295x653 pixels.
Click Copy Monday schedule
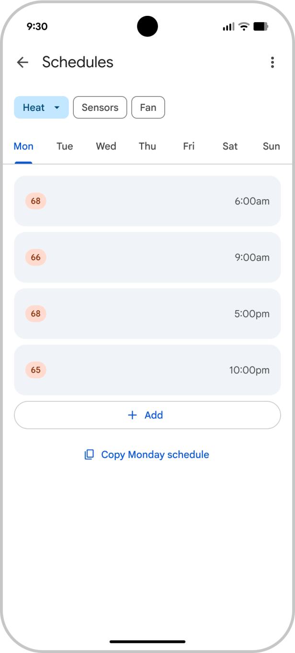click(x=154, y=454)
